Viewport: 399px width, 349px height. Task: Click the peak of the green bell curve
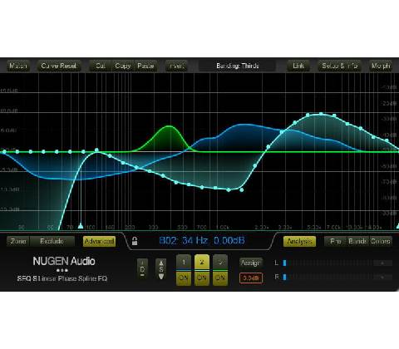point(169,126)
